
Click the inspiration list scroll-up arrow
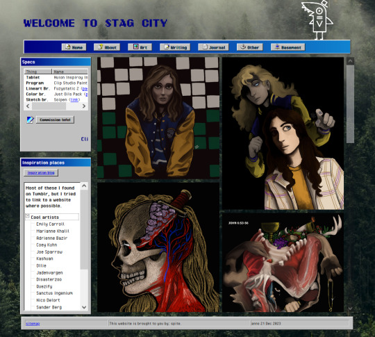84,186
